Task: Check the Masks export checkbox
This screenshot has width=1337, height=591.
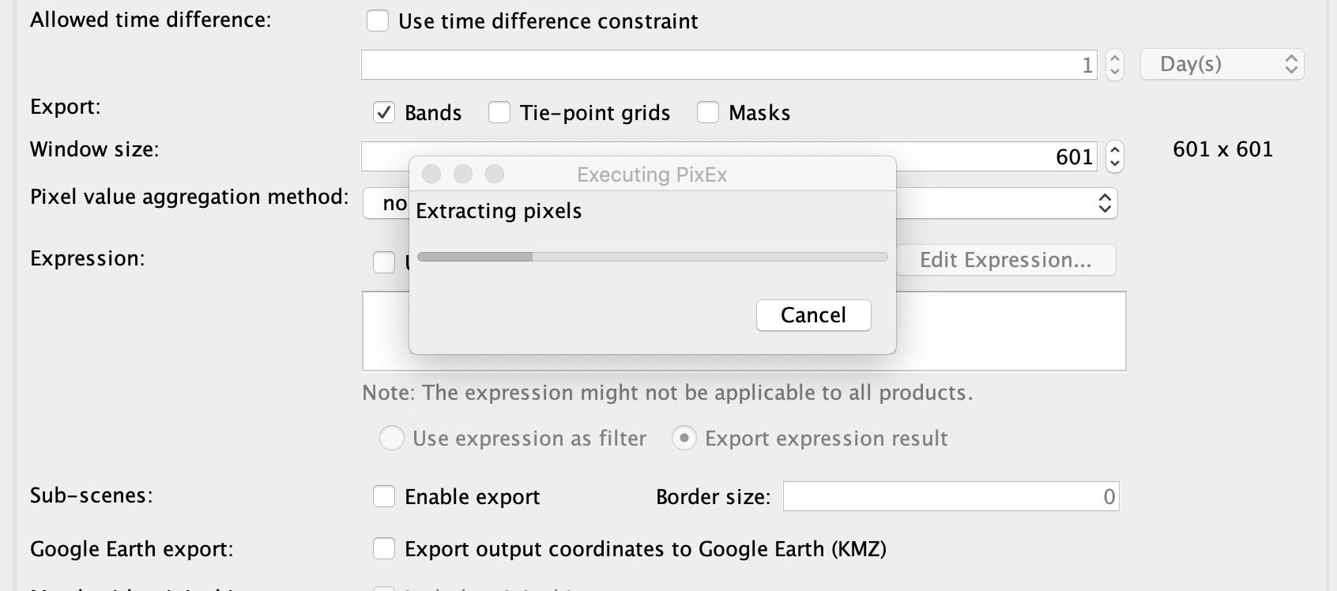Action: pyautogui.click(x=708, y=113)
